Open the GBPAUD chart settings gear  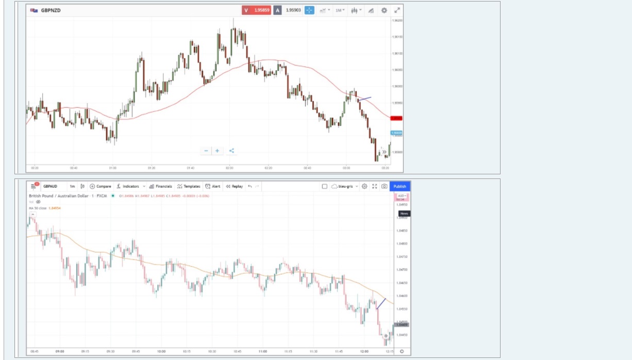pyautogui.click(x=364, y=186)
